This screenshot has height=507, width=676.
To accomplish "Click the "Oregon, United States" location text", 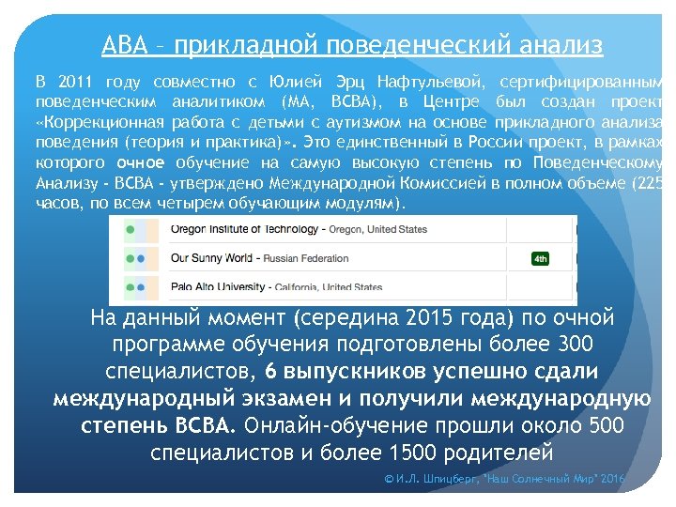I will coord(377,229).
